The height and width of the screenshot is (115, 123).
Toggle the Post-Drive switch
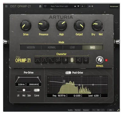pos(68,73)
